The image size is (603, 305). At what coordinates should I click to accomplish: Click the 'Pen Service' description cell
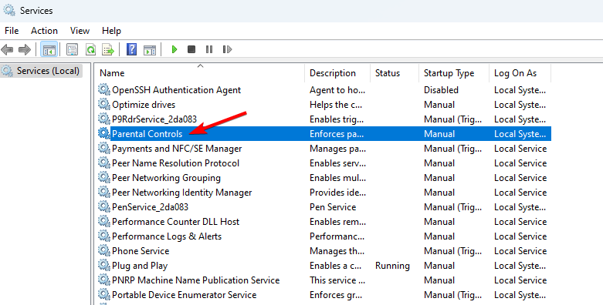point(333,206)
